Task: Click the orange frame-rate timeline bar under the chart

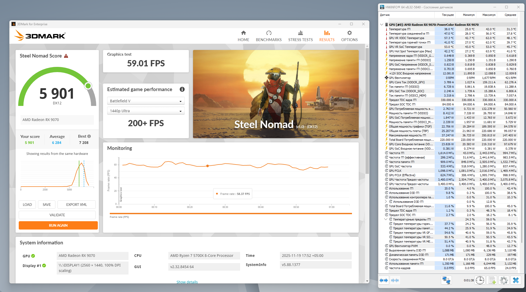Action: 231,213
